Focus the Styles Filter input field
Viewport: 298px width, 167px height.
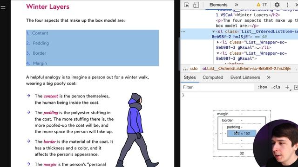pyautogui.click(x=217, y=87)
